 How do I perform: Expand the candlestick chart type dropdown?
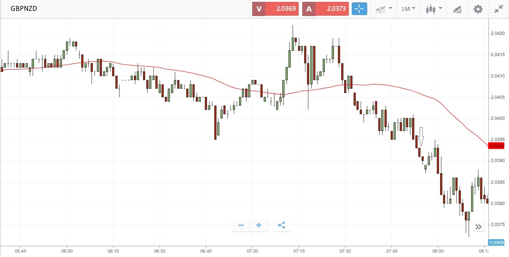tap(434, 9)
